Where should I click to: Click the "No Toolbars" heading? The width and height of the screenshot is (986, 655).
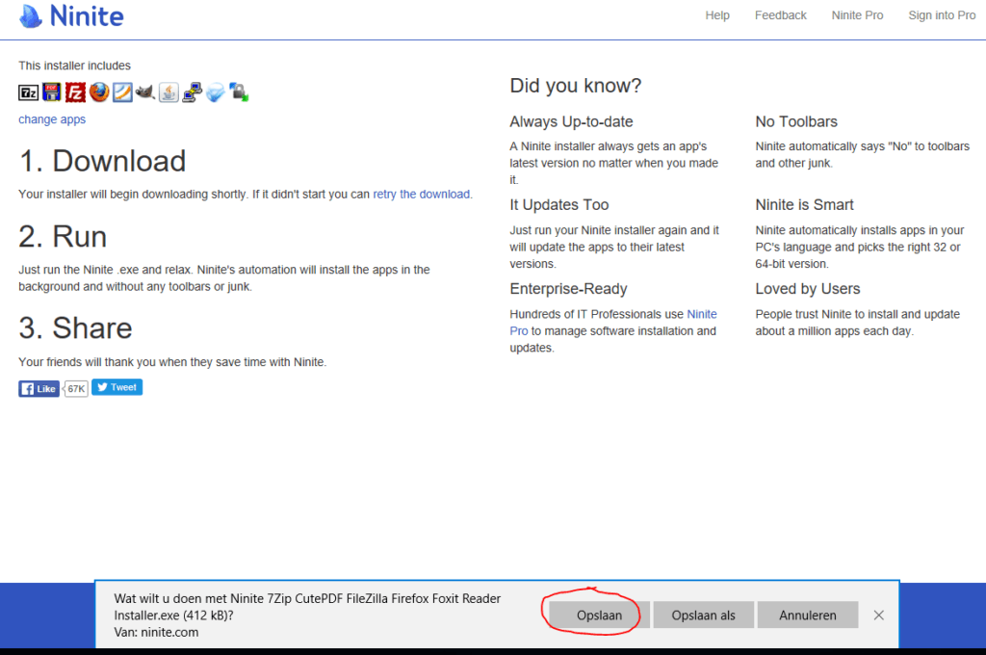[796, 122]
